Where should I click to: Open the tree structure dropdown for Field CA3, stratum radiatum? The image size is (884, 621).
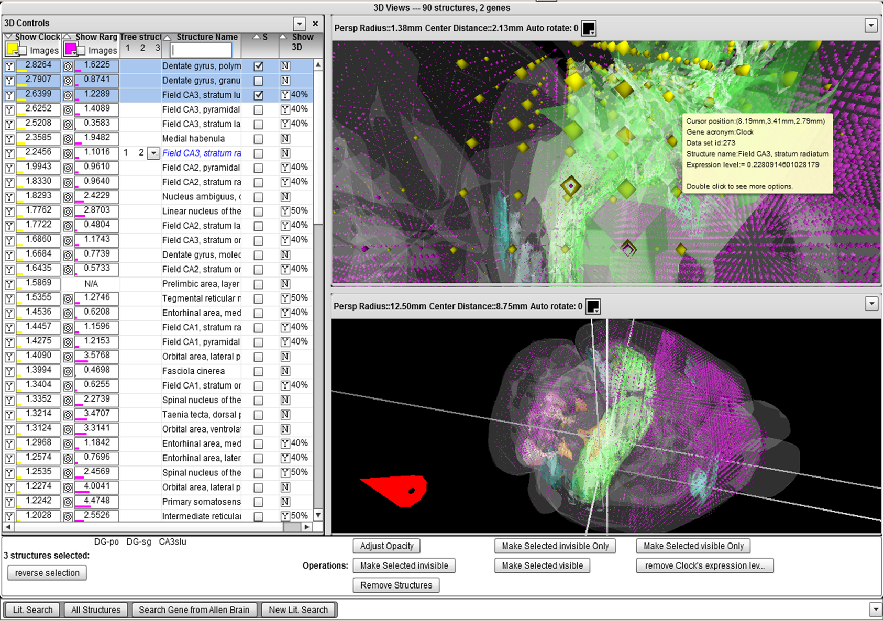[153, 153]
